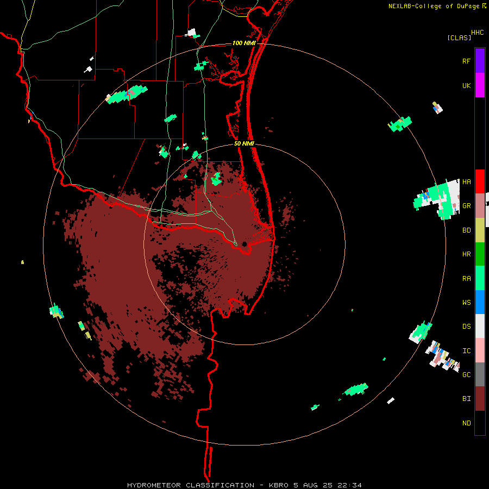Click the "IC" legend label

(x=466, y=351)
